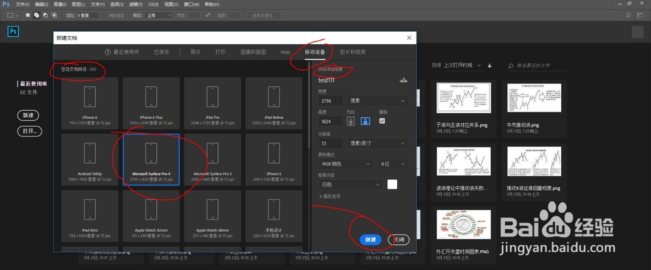This screenshot has width=651, height=270.
Task: Open the 排序 上次打开时间 sort dropdown
Action: (x=463, y=66)
